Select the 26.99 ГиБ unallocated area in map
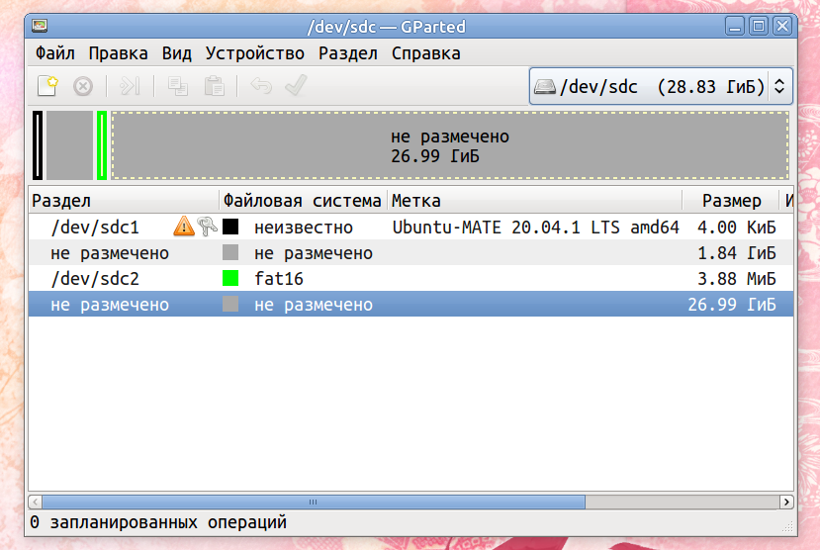The height and width of the screenshot is (550, 820). coord(450,145)
